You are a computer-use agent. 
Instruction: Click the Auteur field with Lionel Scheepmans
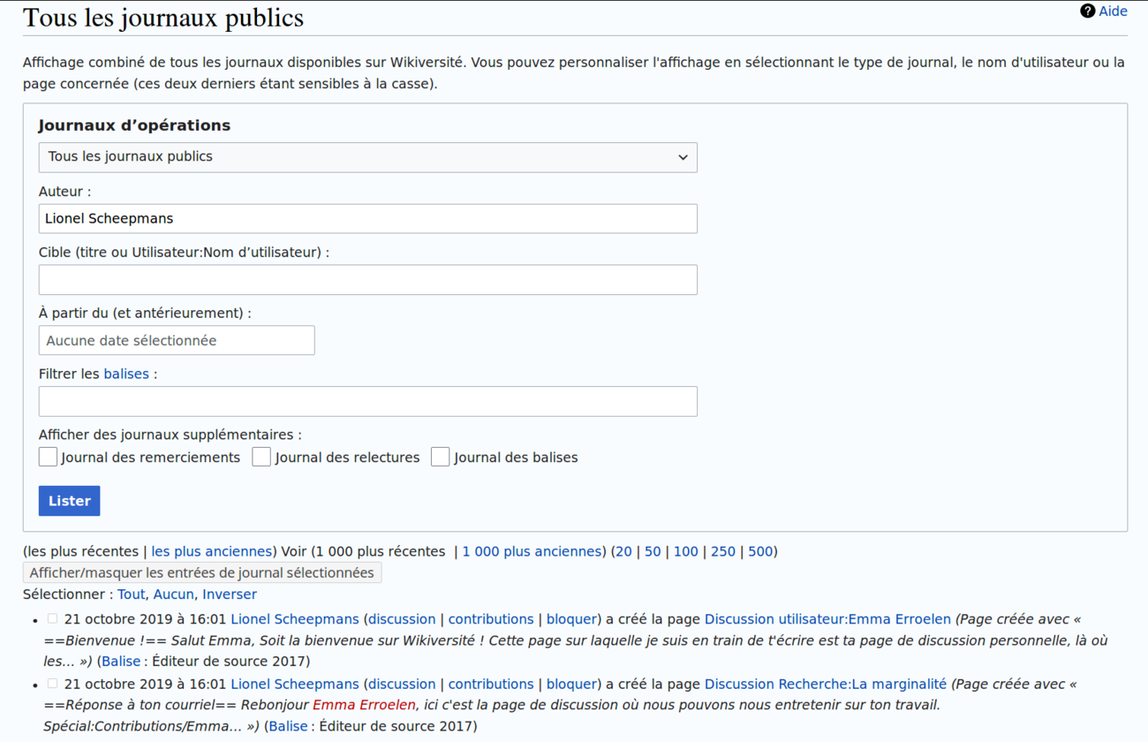(368, 218)
